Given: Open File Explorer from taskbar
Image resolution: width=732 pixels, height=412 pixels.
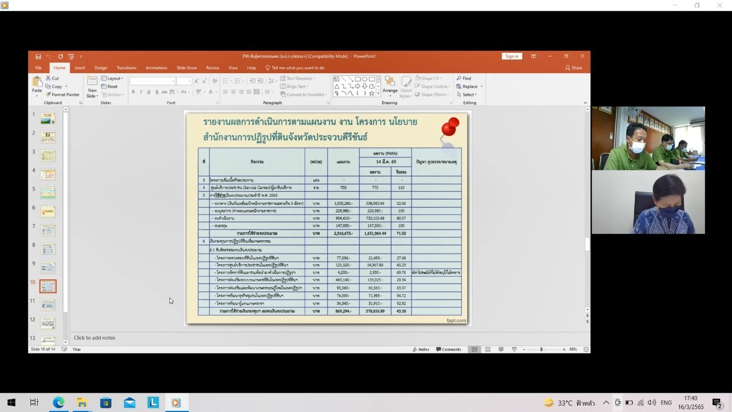Looking at the screenshot, I should click(x=82, y=403).
